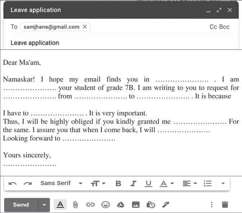Attach files with the paperclip icon
The image size is (242, 213).
coord(75,205)
